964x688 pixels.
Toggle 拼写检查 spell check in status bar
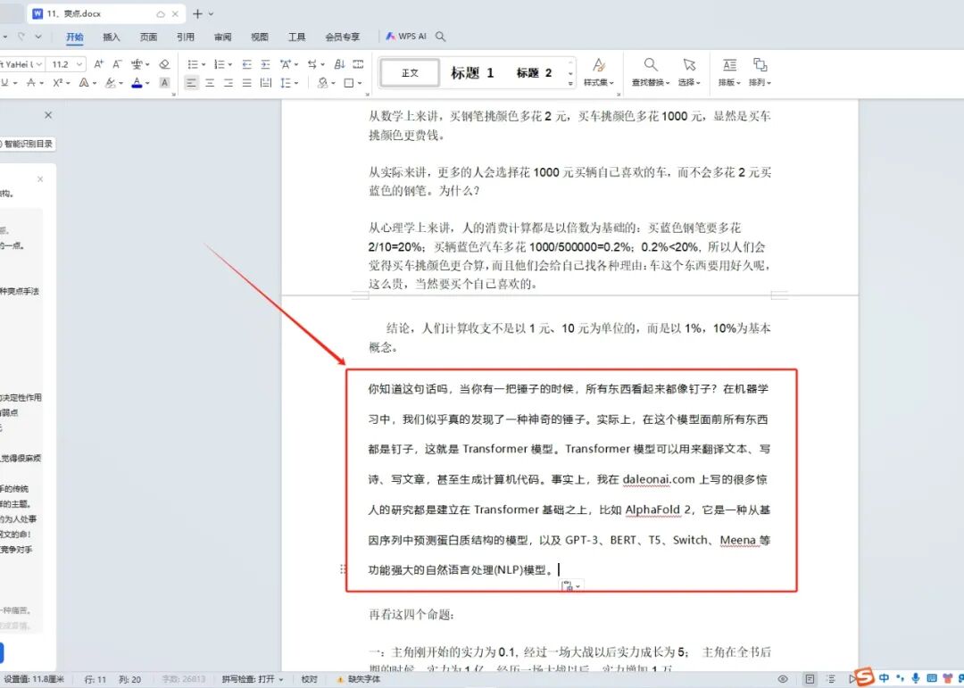[x=253, y=679]
